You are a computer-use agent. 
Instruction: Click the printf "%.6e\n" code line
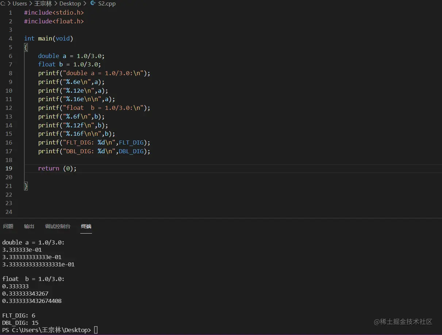point(72,82)
